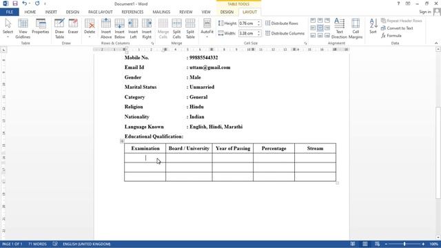Click the zoom slider handle
This screenshot has width=441, height=248.
coord(404,244)
